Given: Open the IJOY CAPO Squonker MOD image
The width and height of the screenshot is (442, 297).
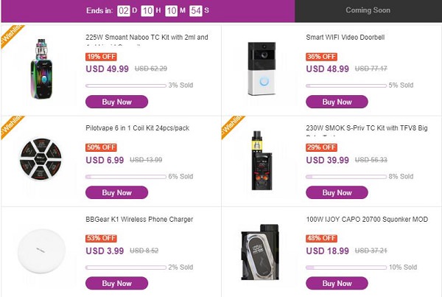Looking at the screenshot, I should pos(263,251).
